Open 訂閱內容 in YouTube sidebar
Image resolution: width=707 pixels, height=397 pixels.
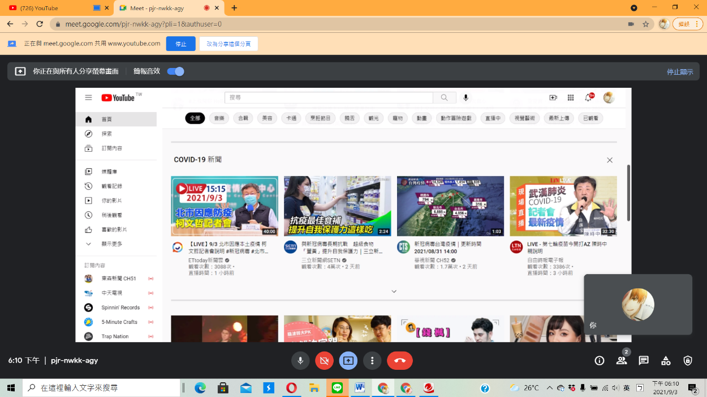pyautogui.click(x=117, y=148)
